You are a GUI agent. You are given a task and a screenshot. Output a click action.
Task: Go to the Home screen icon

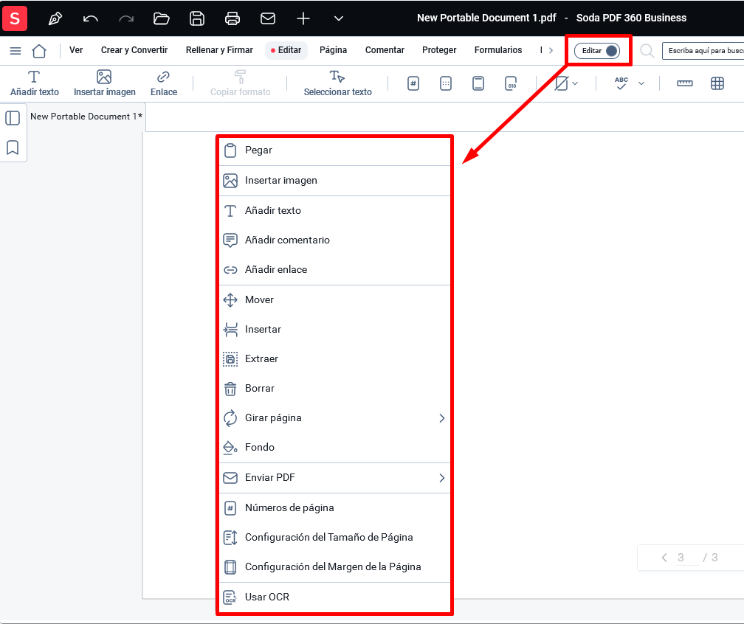pyautogui.click(x=39, y=51)
